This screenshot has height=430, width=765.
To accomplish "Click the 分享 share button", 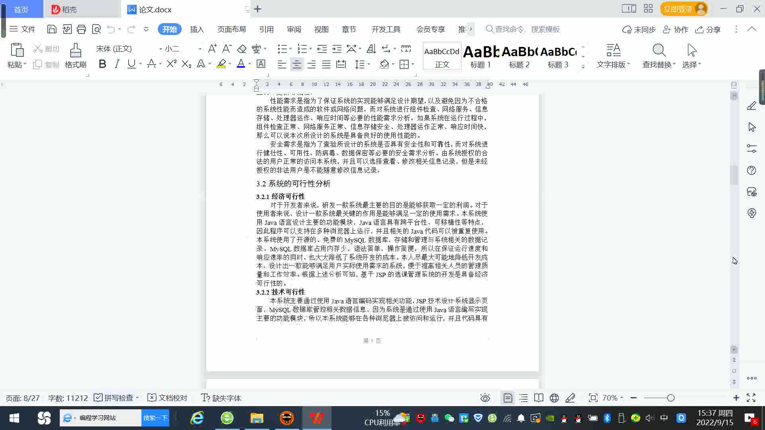I will [x=708, y=29].
